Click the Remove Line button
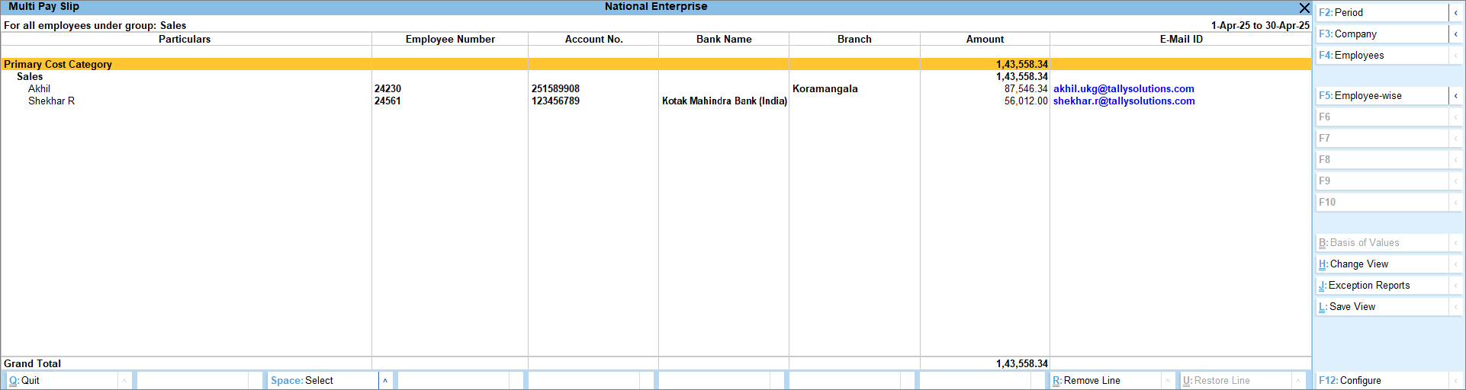Image resolution: width=1466 pixels, height=390 pixels. pyautogui.click(x=1104, y=381)
